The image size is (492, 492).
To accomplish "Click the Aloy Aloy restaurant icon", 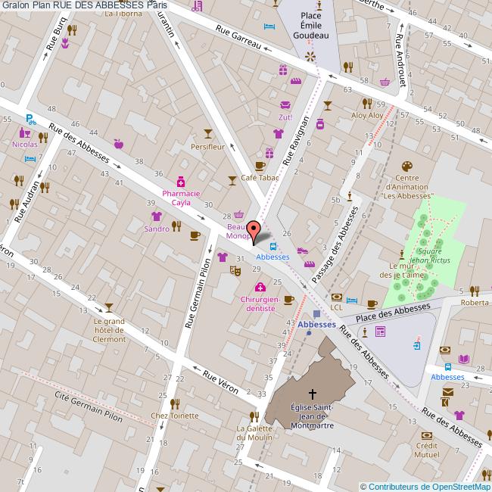I will pos(366,104).
